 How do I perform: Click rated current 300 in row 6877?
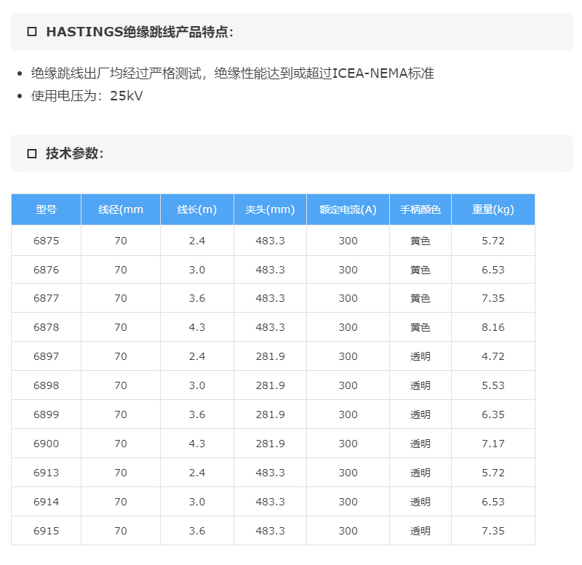pos(348,298)
